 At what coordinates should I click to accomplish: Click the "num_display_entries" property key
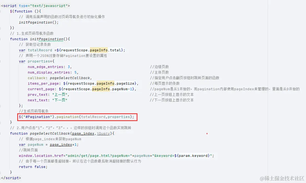[49, 72]
